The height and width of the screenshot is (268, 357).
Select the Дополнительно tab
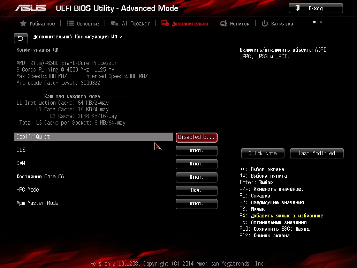click(x=185, y=23)
